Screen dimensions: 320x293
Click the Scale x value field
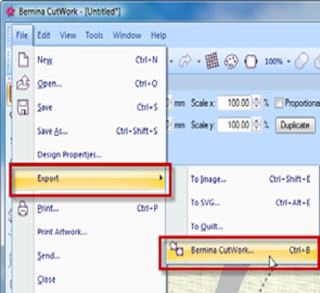[x=235, y=103]
